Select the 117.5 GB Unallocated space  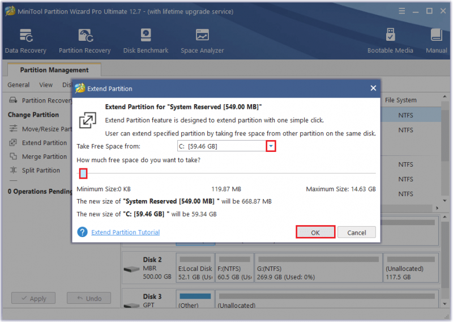(x=411, y=268)
